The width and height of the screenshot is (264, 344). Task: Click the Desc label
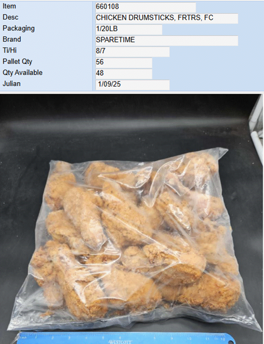[10, 17]
